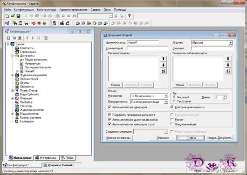The width and height of the screenshot is (247, 175).
Task: Click the Комментарий input field
Action: click(x=147, y=48)
